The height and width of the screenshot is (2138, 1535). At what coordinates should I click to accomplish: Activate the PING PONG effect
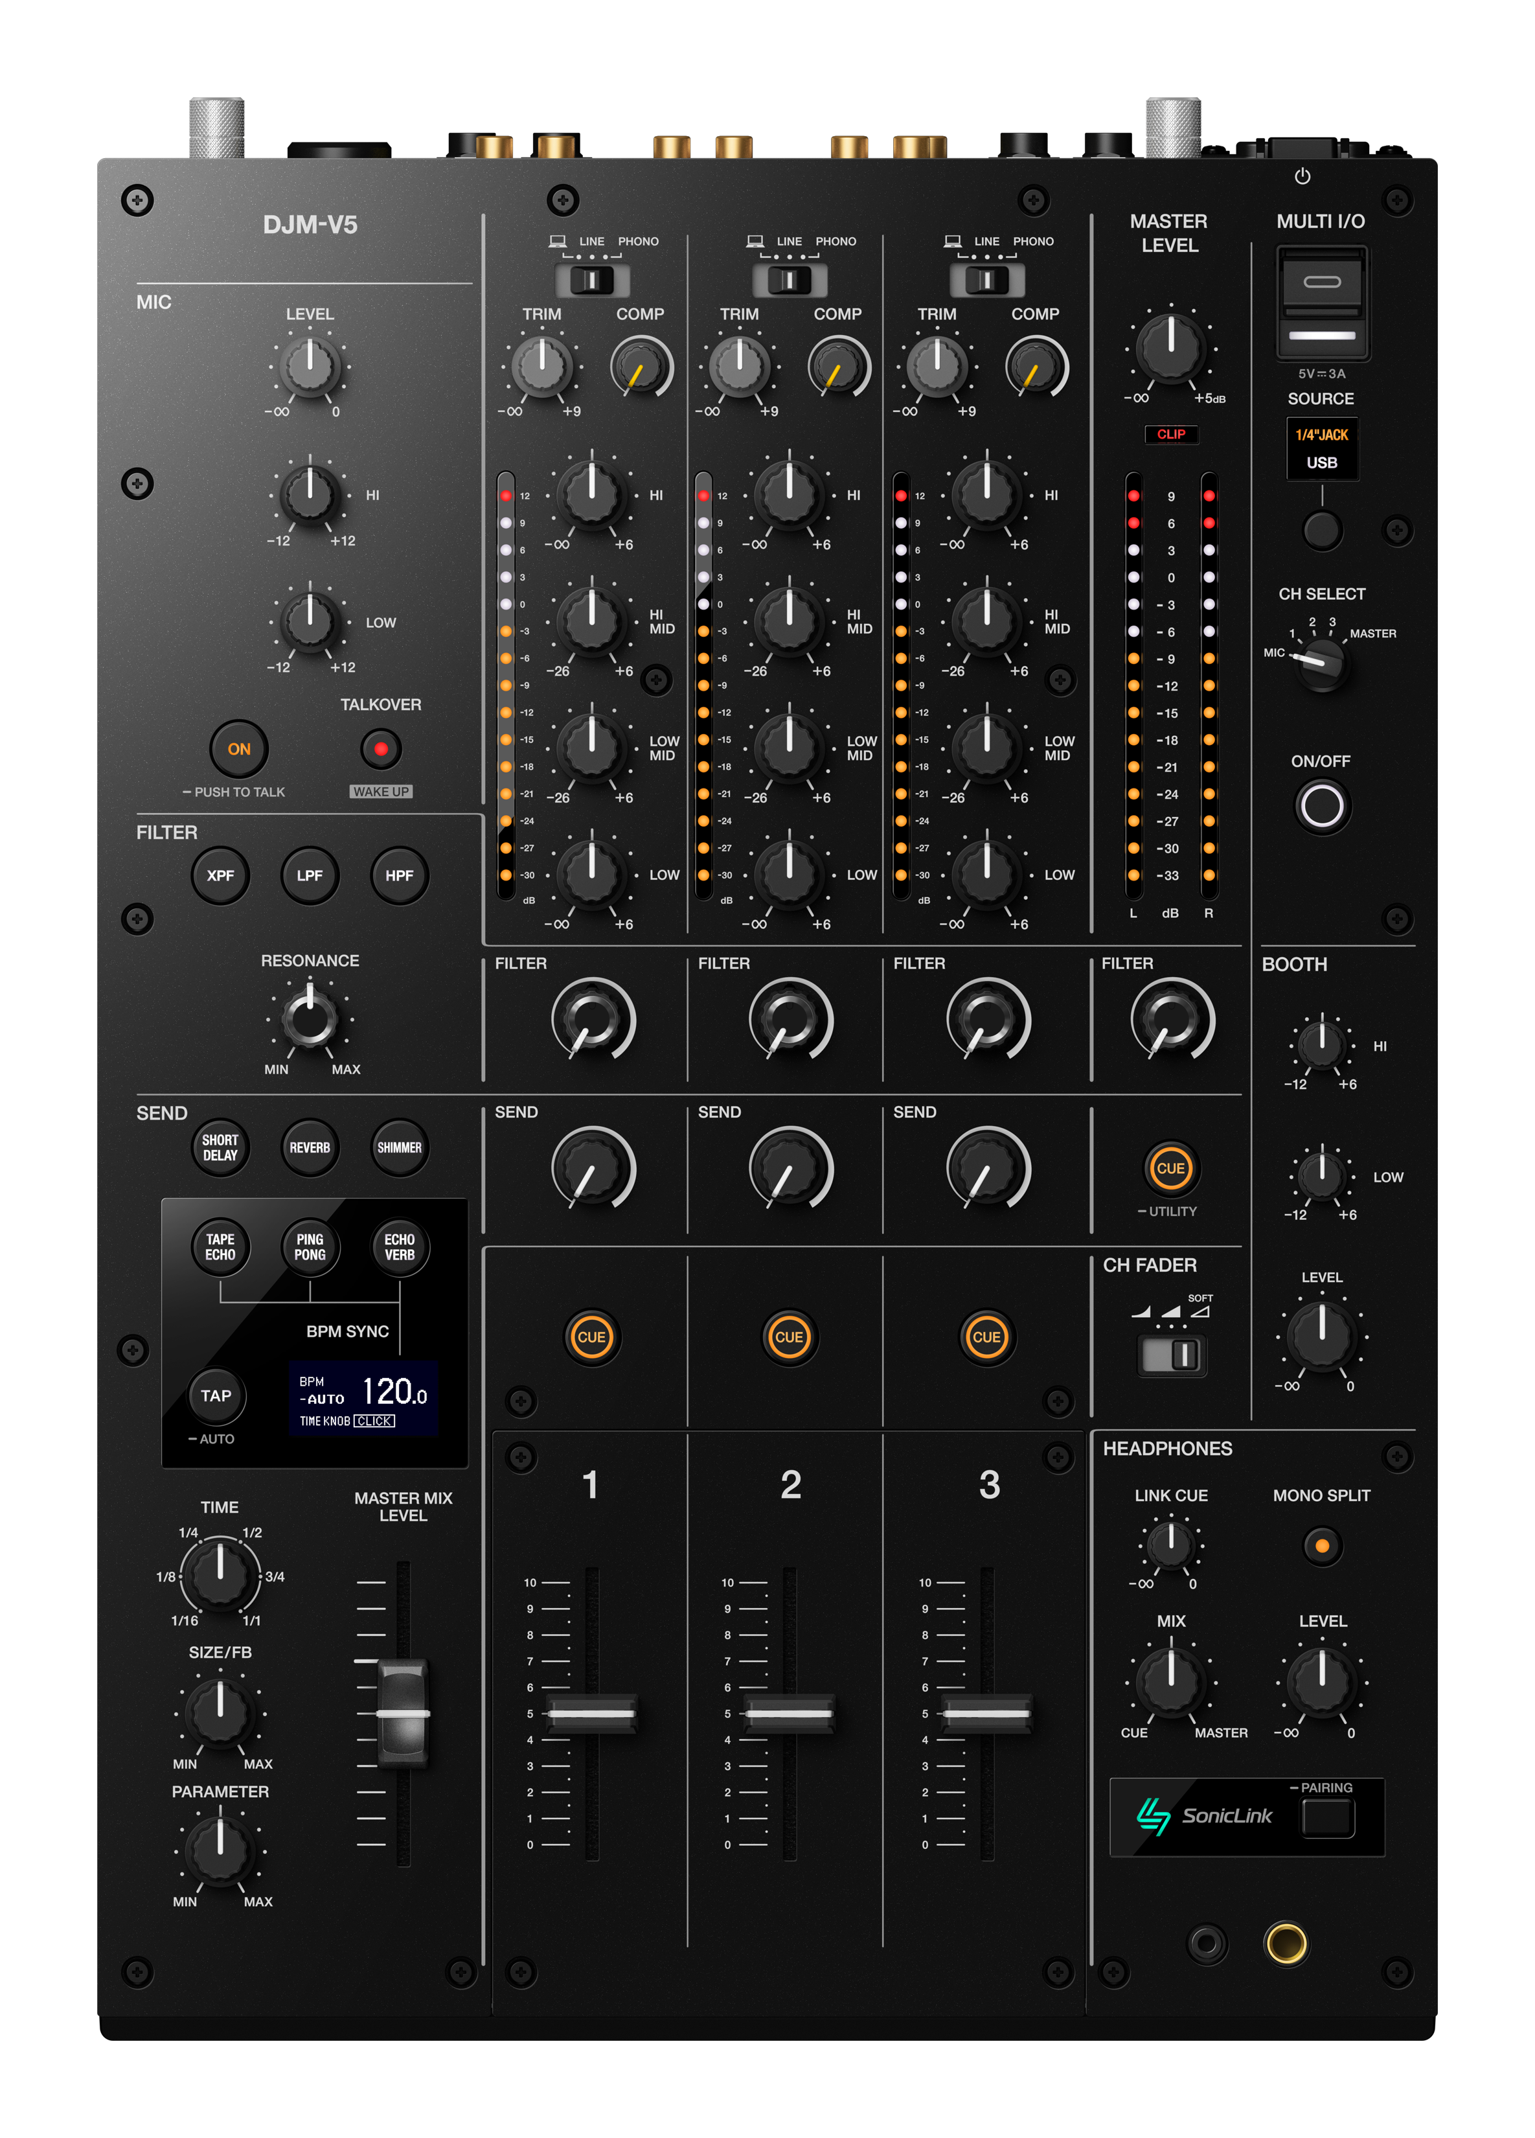pyautogui.click(x=309, y=1247)
